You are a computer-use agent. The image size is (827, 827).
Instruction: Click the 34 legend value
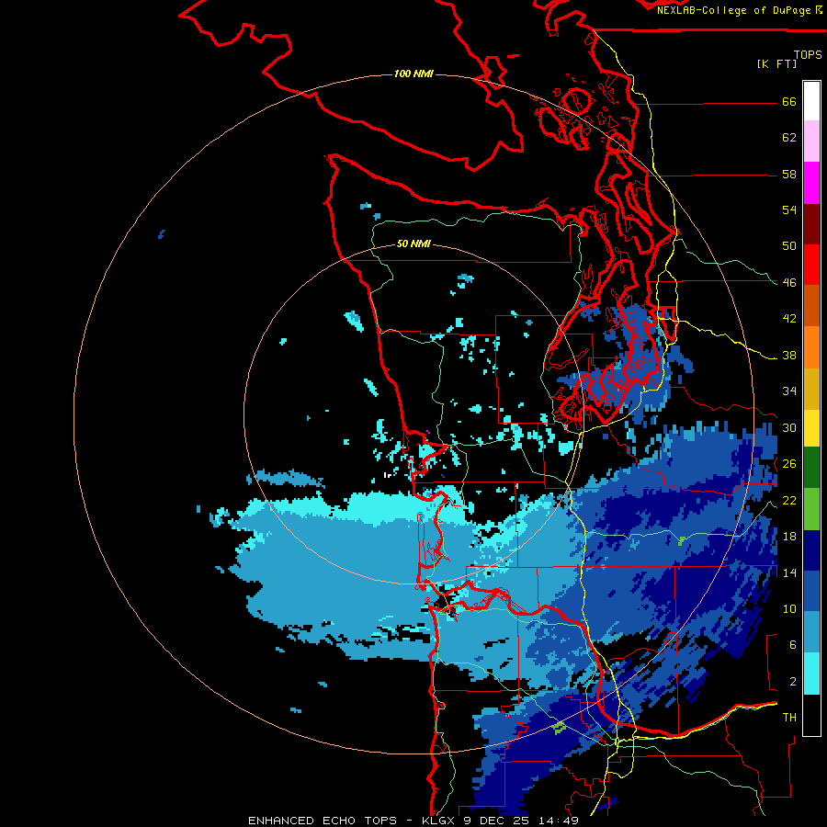click(789, 391)
